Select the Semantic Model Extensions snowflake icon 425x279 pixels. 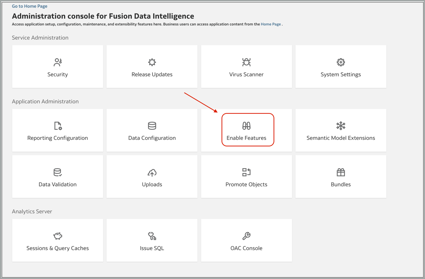click(x=340, y=126)
